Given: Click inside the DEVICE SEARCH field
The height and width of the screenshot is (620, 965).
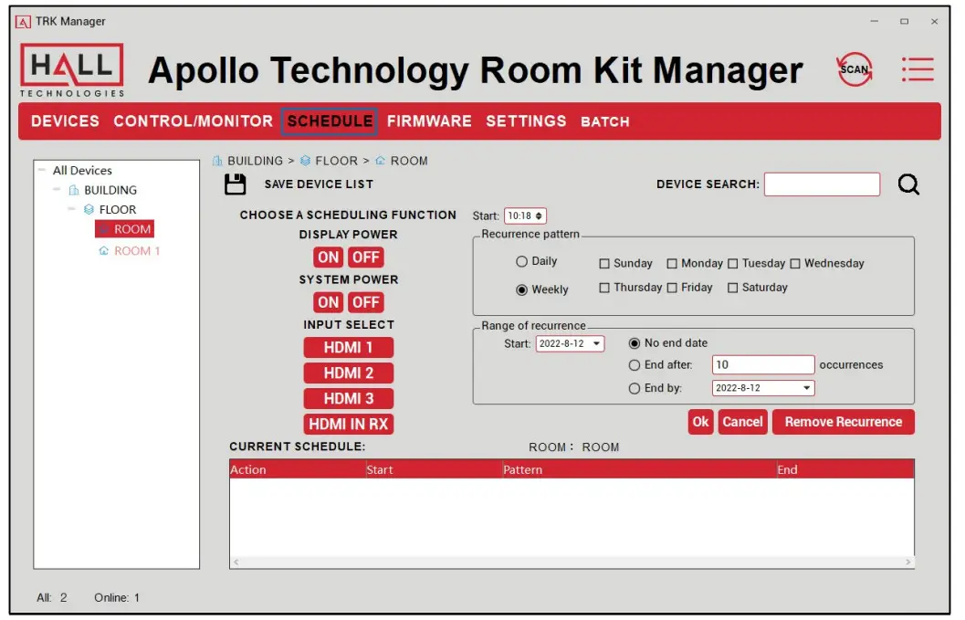Looking at the screenshot, I should 822,184.
